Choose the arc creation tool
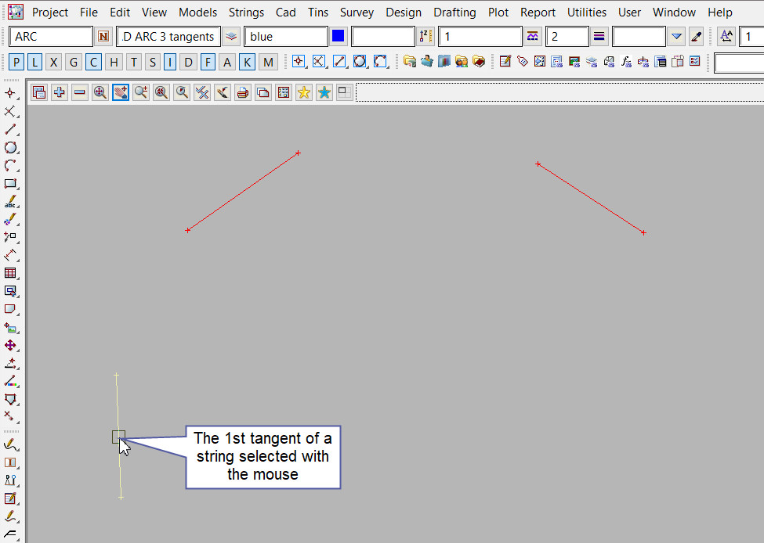The width and height of the screenshot is (764, 543). (10, 165)
